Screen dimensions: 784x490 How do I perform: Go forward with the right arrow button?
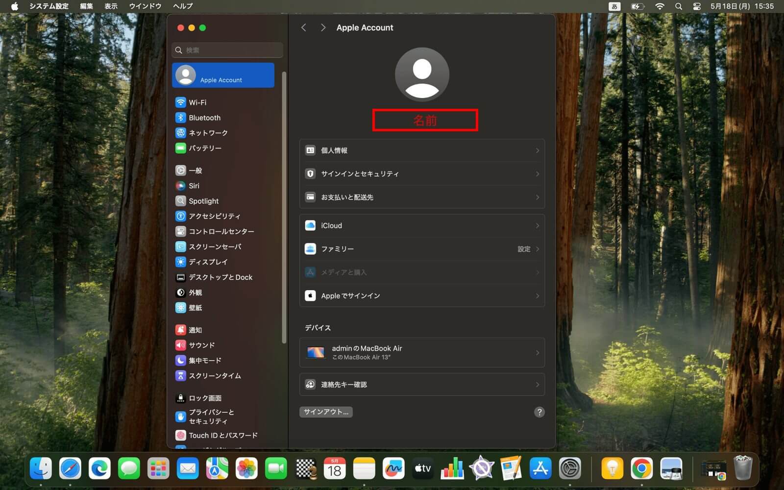coord(323,27)
